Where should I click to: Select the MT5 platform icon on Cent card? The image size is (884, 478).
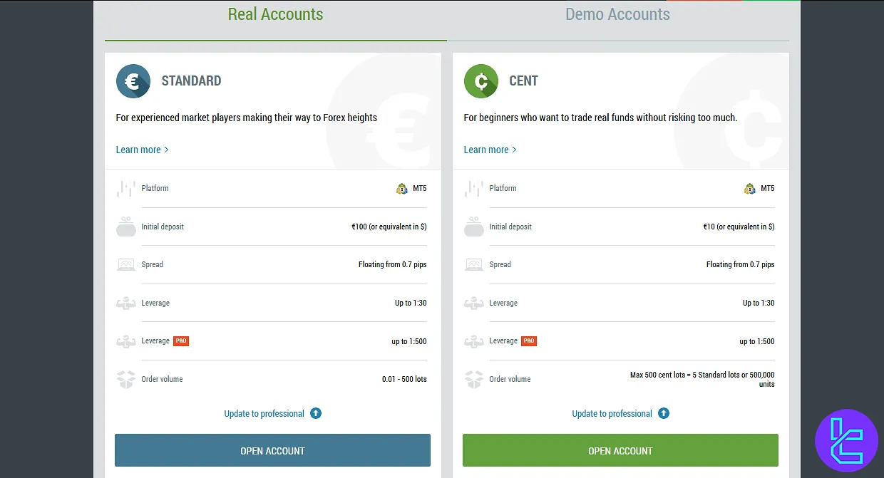pos(750,188)
